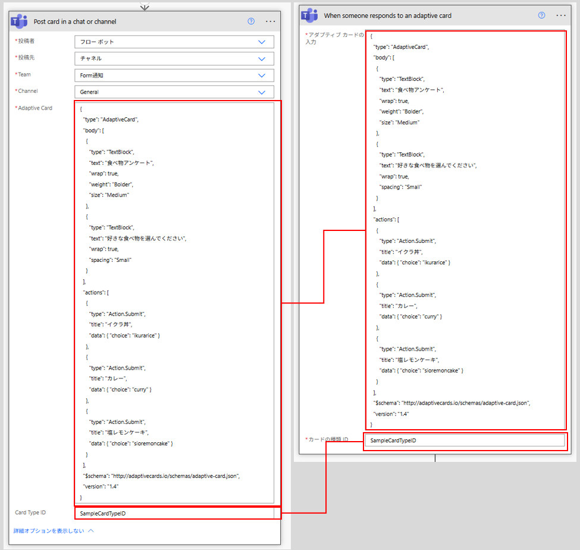Click $schema line in left card JSON
The width and height of the screenshot is (580, 550).
(161, 476)
